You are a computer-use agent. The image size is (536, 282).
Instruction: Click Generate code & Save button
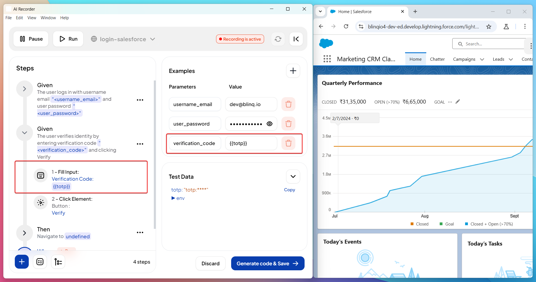[267, 263]
